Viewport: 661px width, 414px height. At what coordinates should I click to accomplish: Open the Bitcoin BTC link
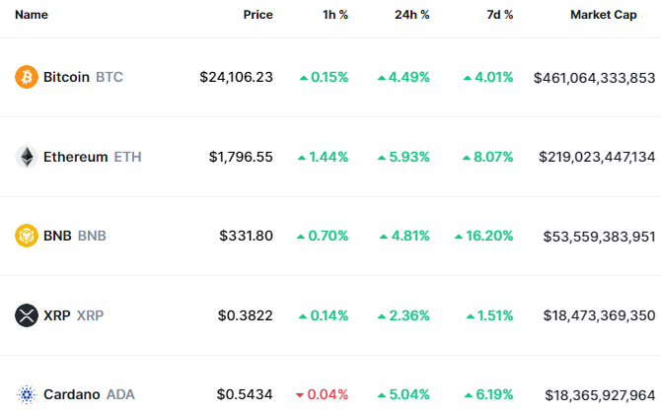[x=83, y=77]
